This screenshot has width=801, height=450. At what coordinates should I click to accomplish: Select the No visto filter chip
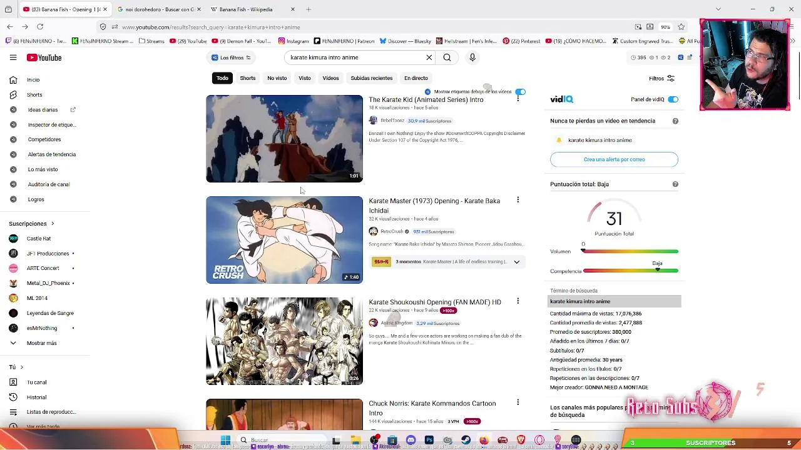click(x=277, y=78)
